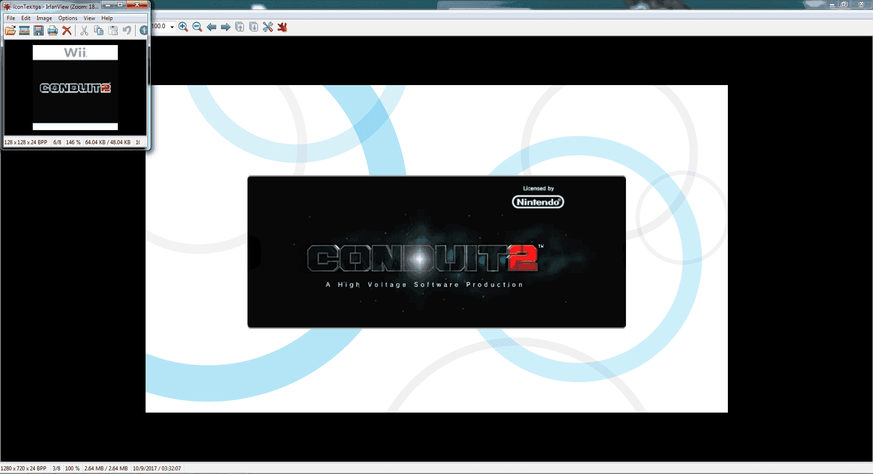
Task: Click Zoom Out magnifier in background window
Action: tap(197, 27)
